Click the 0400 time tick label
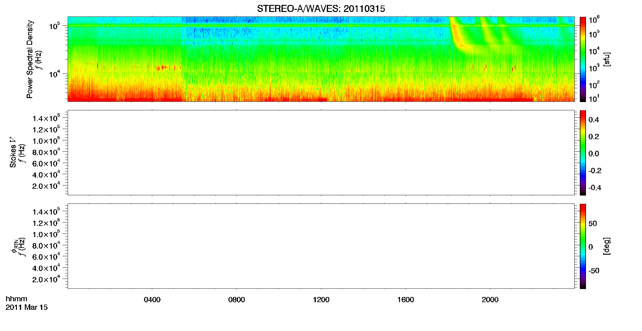Image resolution: width=642 pixels, height=331 pixels. point(152,300)
